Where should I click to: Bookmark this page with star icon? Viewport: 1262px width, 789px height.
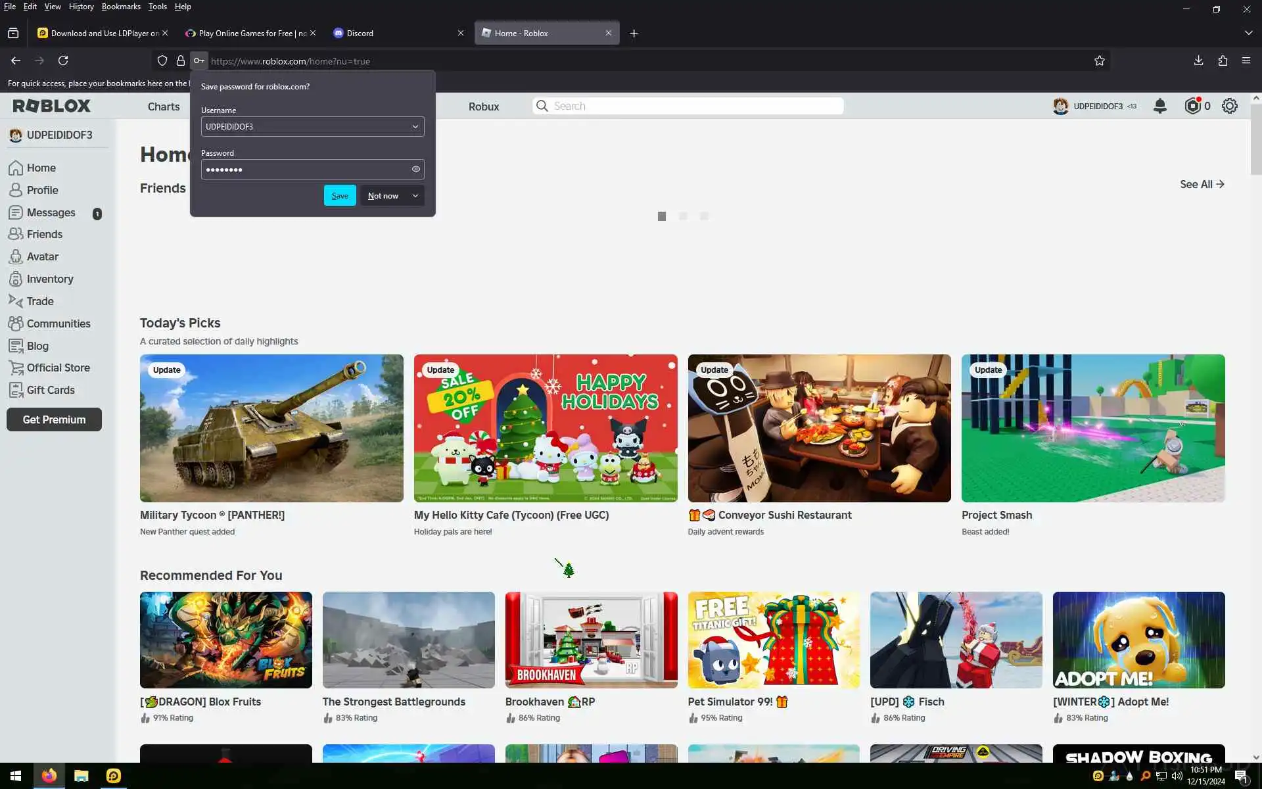(x=1099, y=61)
